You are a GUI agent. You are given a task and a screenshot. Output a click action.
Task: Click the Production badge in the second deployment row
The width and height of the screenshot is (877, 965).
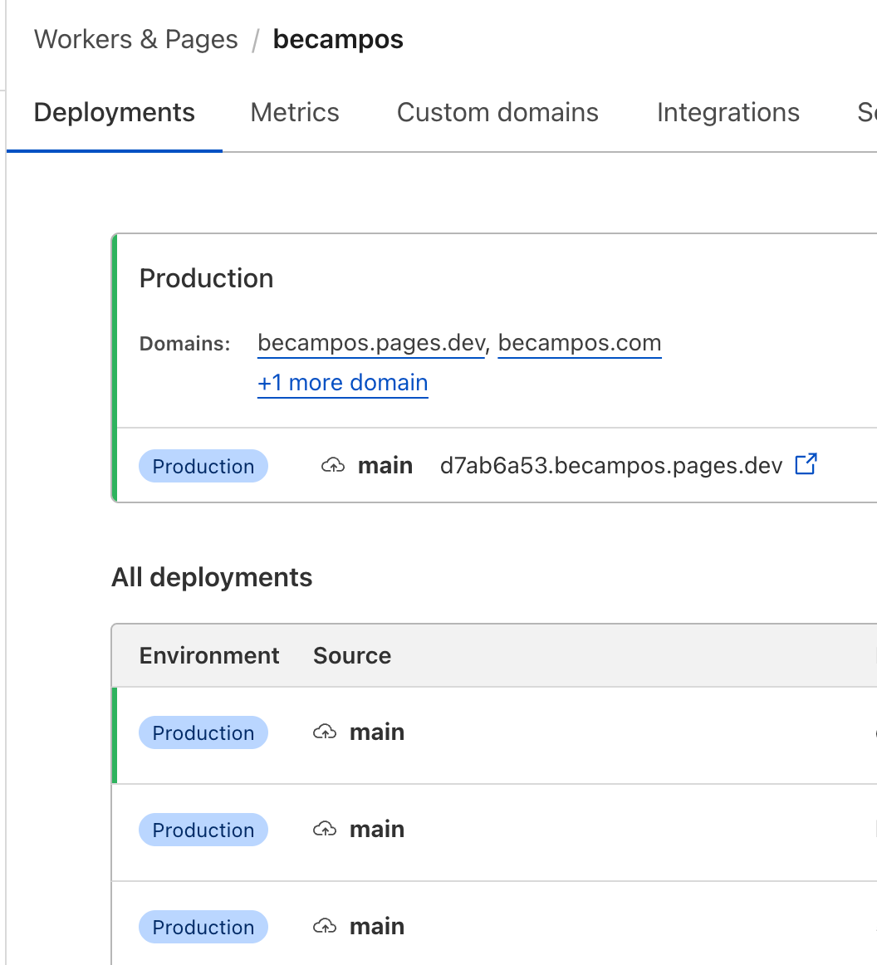[203, 830]
